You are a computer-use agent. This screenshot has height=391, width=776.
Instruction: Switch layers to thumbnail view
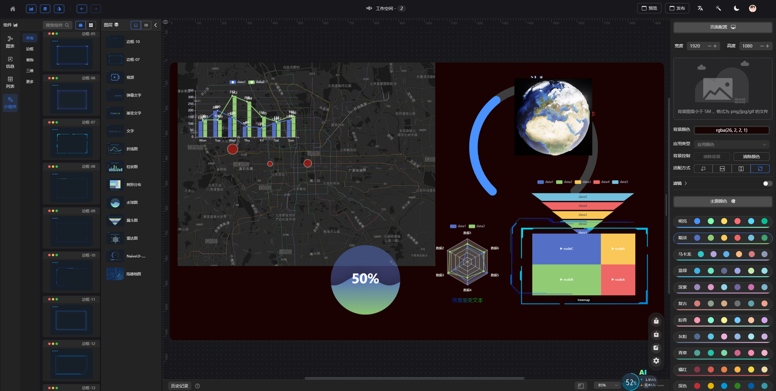click(136, 25)
